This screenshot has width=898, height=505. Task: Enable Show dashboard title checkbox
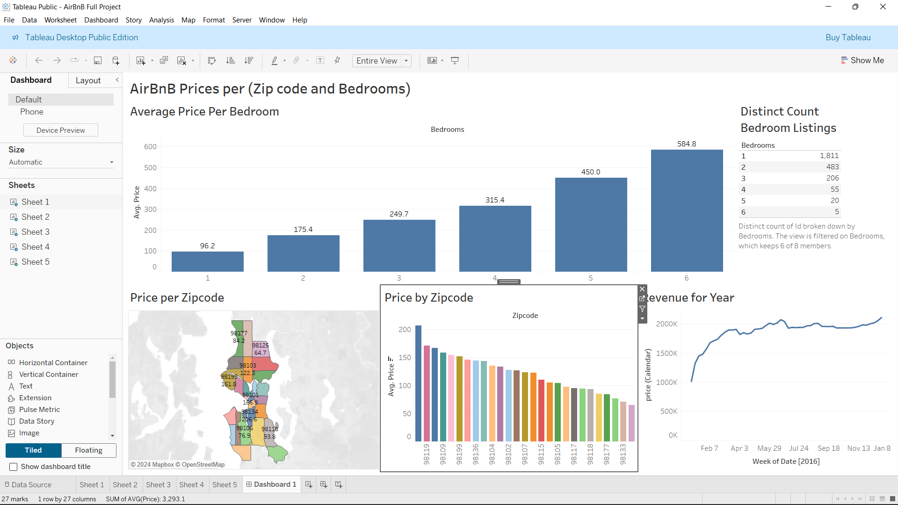[14, 467]
